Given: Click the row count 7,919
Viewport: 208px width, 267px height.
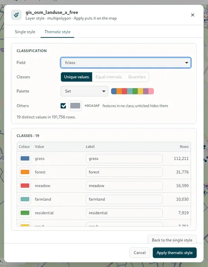Looking at the screenshot, I should coord(184,213).
